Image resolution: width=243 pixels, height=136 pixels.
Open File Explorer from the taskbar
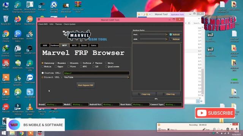click(x=13, y=133)
